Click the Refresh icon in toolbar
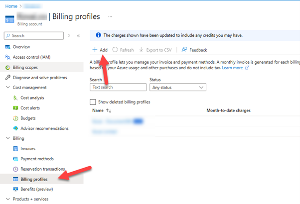Screen dimensions: 300x204 (x=116, y=50)
